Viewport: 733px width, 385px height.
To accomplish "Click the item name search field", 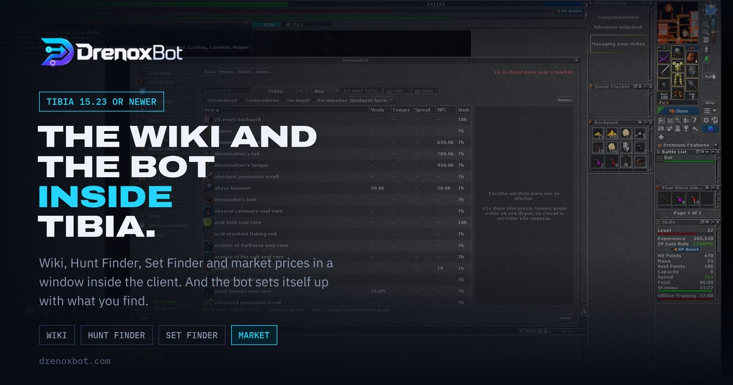I will [226, 91].
